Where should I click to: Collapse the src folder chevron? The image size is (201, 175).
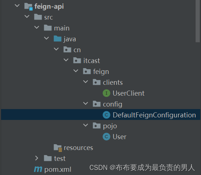coord(27,16)
